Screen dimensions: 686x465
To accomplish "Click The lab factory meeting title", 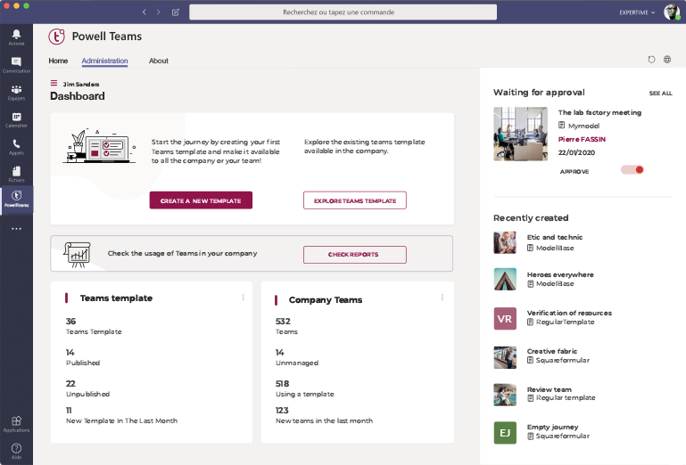I will (599, 112).
